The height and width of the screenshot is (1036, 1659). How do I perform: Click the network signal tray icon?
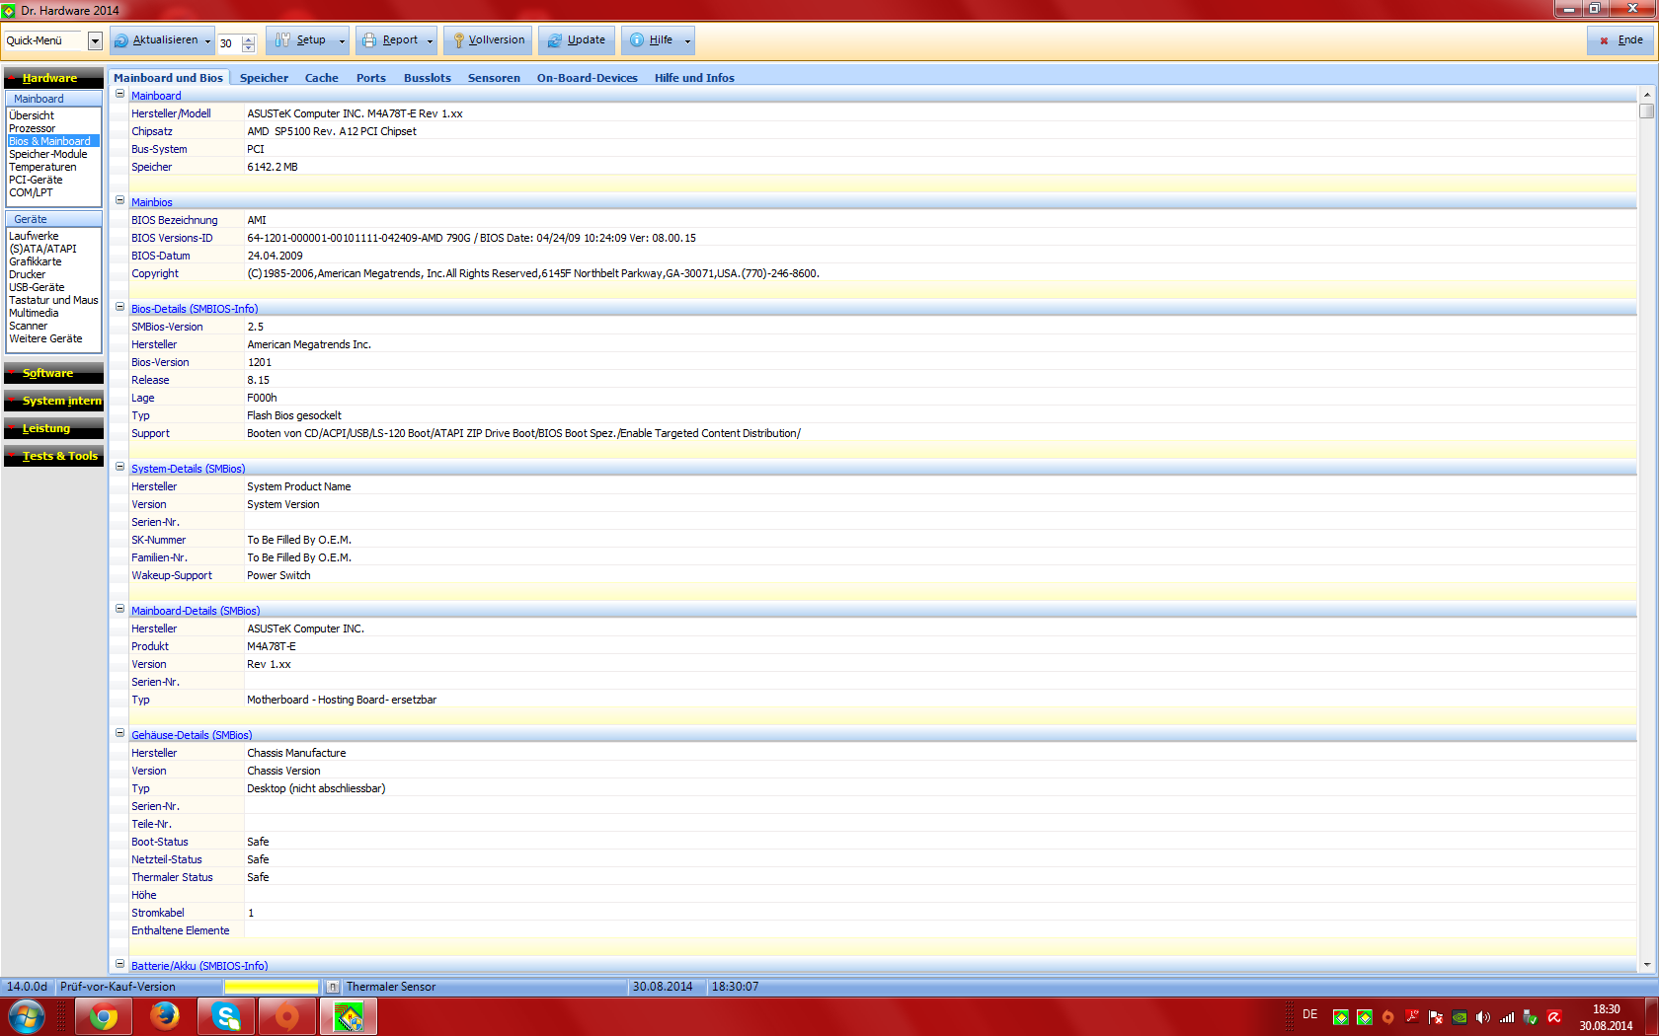tap(1507, 1017)
